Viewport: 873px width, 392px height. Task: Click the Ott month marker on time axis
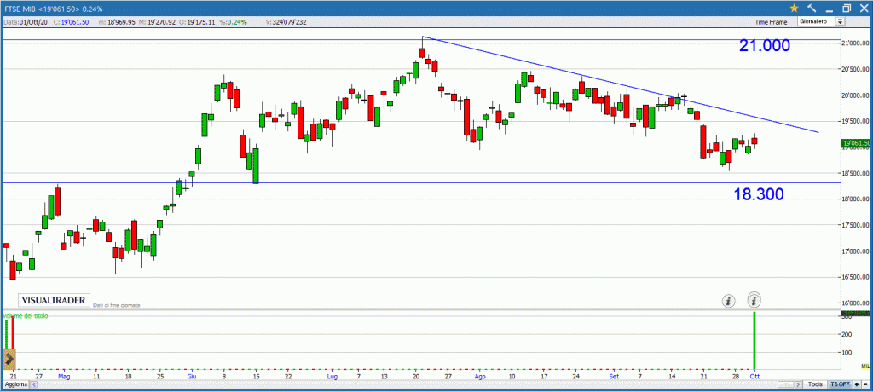(754, 377)
